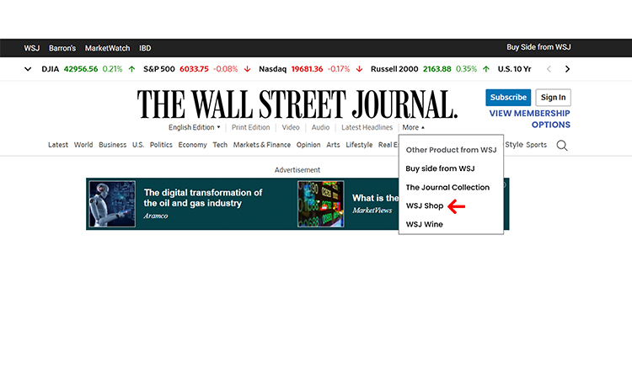Open the Politics section

(161, 145)
